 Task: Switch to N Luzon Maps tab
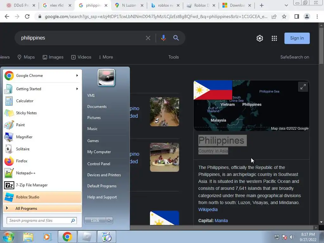click(x=129, y=5)
